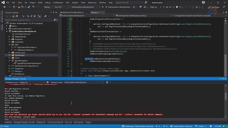Viewport: 228px width, 128px height.
Task: Toggle the Preview Selected Items button
Action: (39, 16)
